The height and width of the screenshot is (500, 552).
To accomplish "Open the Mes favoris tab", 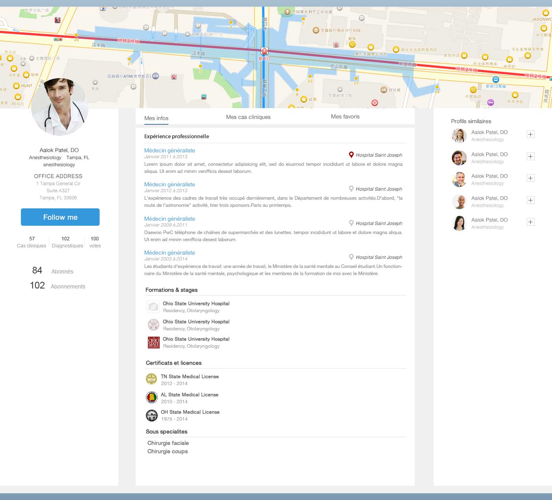I will [x=345, y=116].
